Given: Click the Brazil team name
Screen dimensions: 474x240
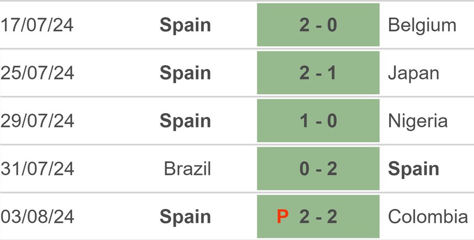Looking at the screenshot, I should 187,169.
